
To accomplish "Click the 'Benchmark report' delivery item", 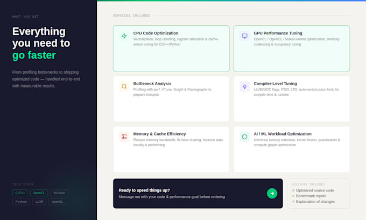I will coord(308,196).
